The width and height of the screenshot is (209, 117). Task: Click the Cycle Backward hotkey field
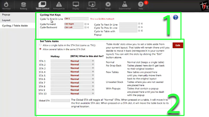coord(74,27)
